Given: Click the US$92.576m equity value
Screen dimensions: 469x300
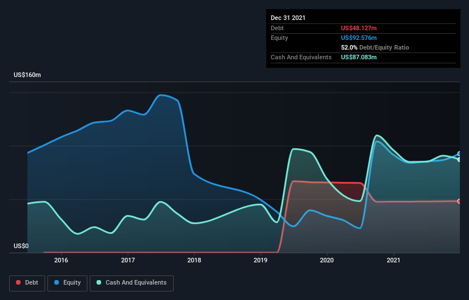Looking at the screenshot, I should click(x=359, y=38).
